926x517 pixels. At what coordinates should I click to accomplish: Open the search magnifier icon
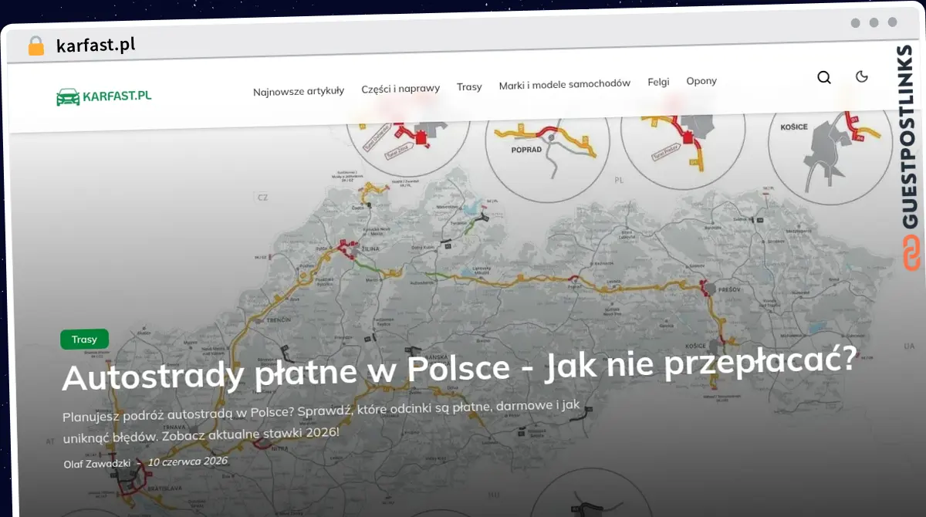coord(824,77)
